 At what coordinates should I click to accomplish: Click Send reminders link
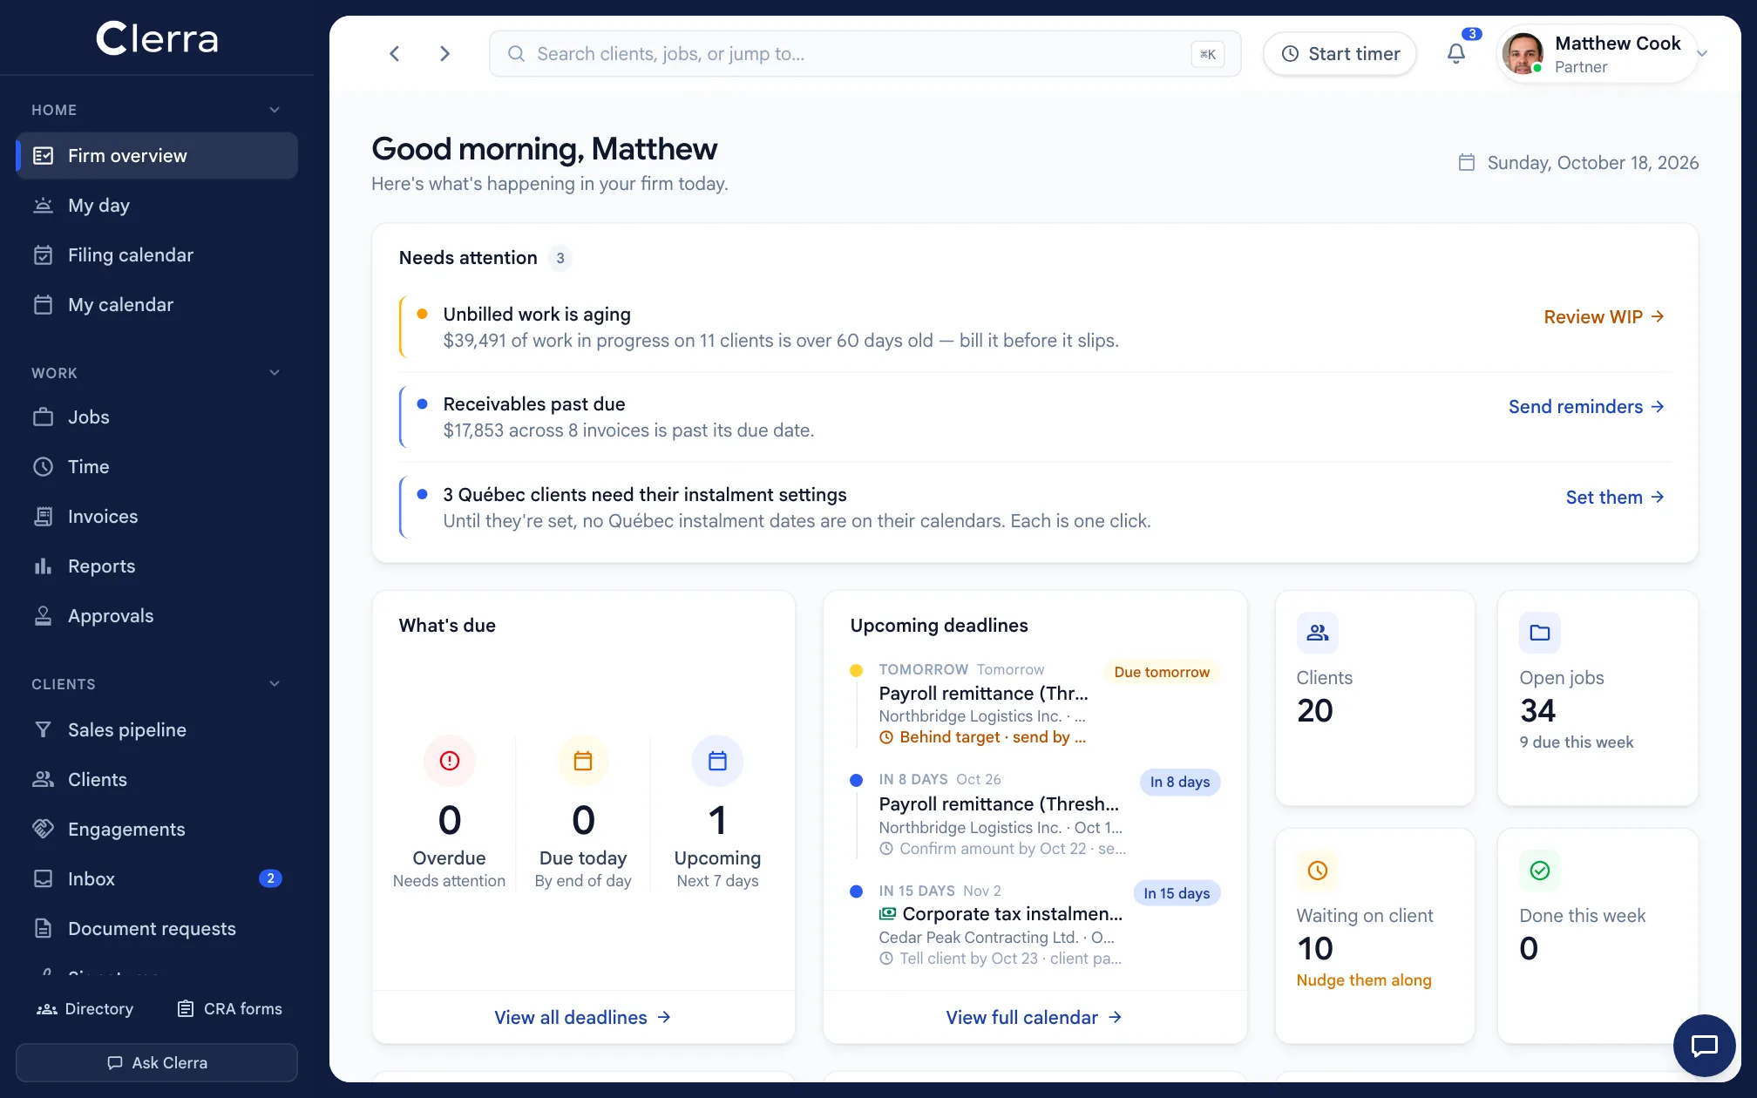[x=1586, y=407]
